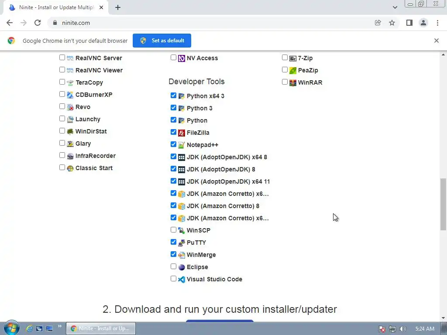The image size is (447, 335).
Task: Click the Classic Start icon
Action: coord(70,168)
